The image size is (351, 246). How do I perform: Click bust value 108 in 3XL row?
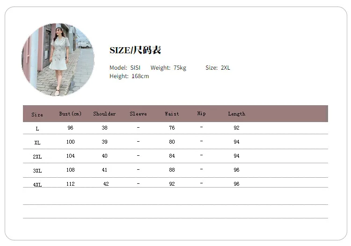[x=71, y=170]
